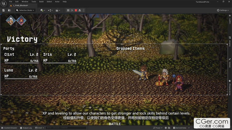
Task: Click the Browse content icon in toolbar
Action: click(x=9, y=10)
